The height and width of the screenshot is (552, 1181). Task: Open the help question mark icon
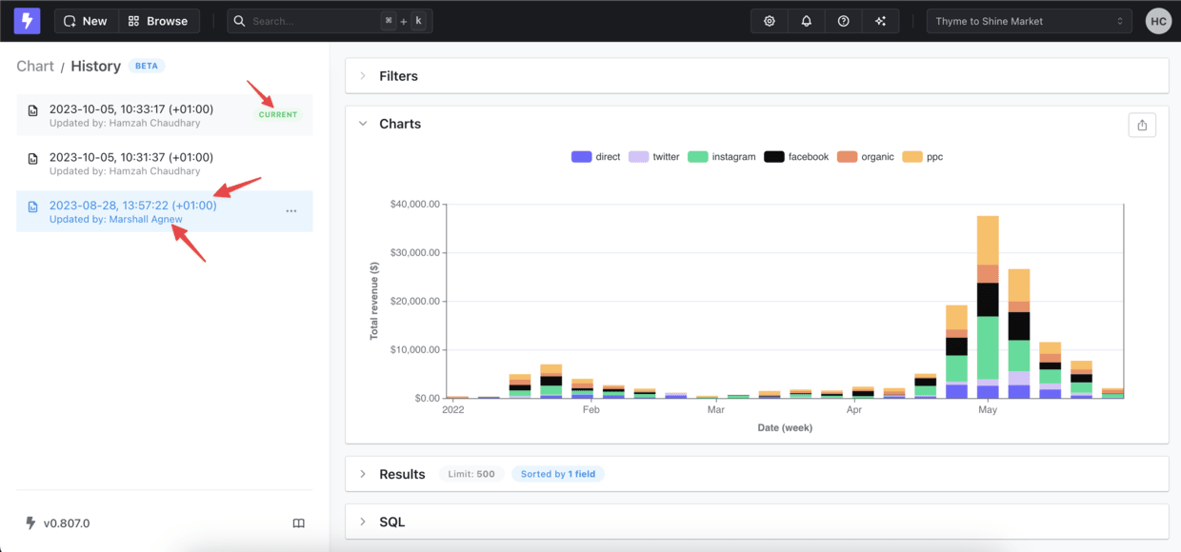click(844, 21)
